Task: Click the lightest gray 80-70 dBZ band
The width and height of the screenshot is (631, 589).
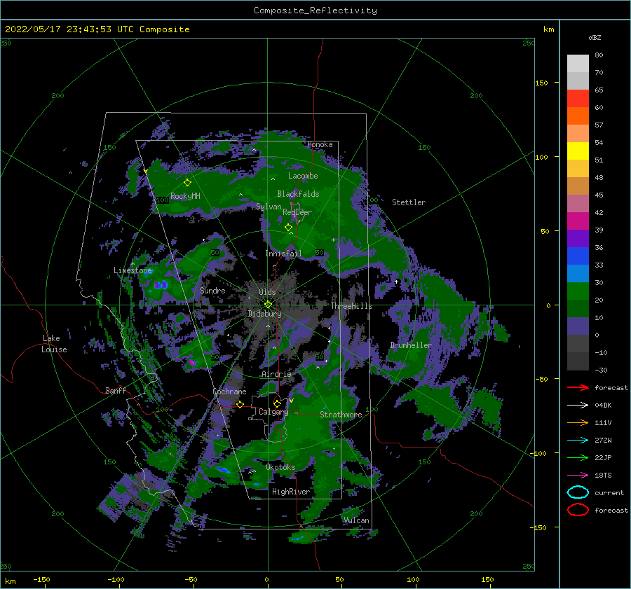Action: pyautogui.click(x=578, y=63)
